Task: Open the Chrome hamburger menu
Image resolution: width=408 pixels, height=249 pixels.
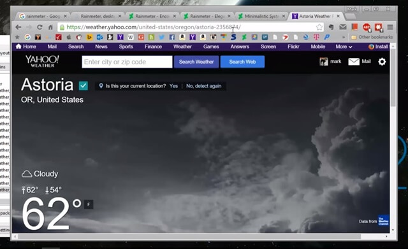Action: [x=390, y=27]
